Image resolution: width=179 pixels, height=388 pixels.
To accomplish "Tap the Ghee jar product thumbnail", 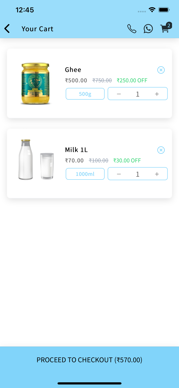I will pyautogui.click(x=35, y=83).
